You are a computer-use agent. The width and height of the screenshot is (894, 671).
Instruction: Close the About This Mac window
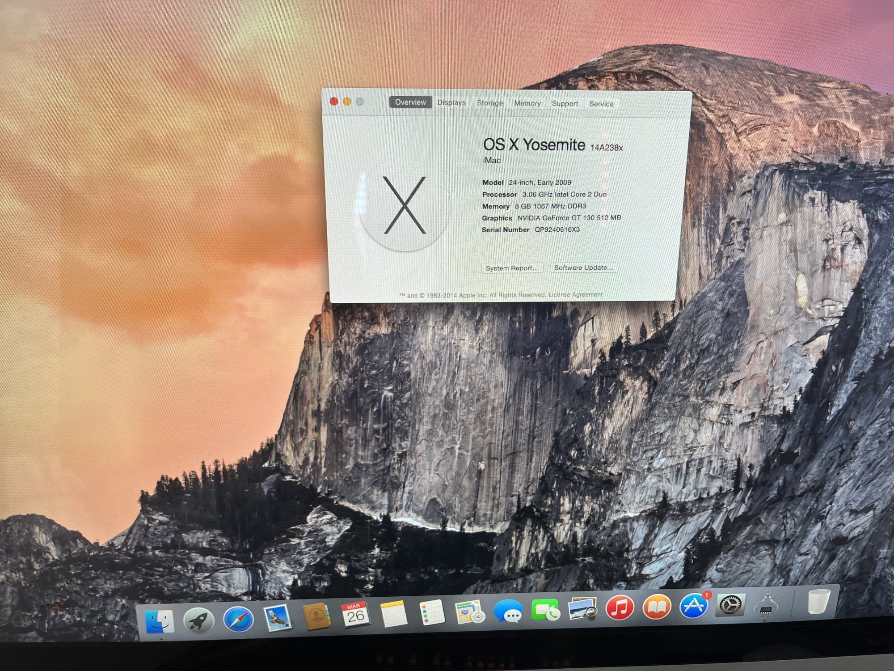click(x=333, y=102)
